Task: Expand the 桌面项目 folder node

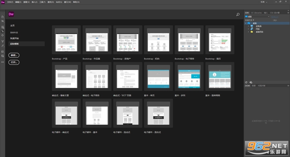Action: pyautogui.click(x=248, y=32)
